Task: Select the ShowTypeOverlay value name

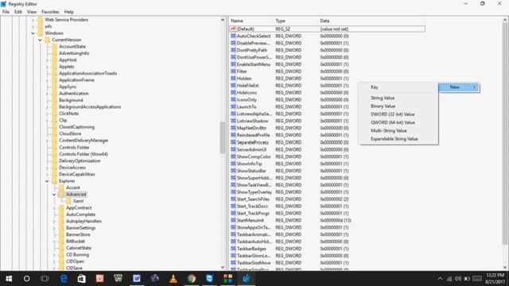Action: pos(254,192)
